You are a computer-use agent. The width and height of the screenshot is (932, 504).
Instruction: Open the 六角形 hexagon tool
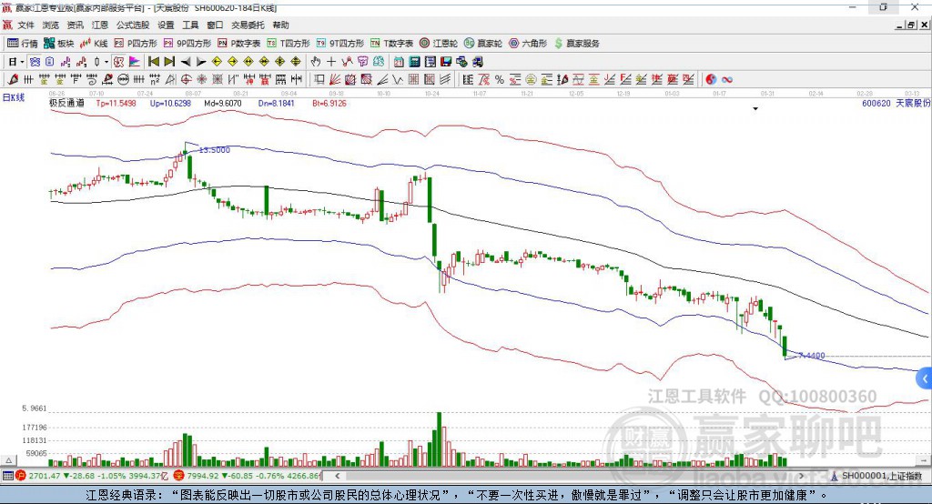[528, 44]
